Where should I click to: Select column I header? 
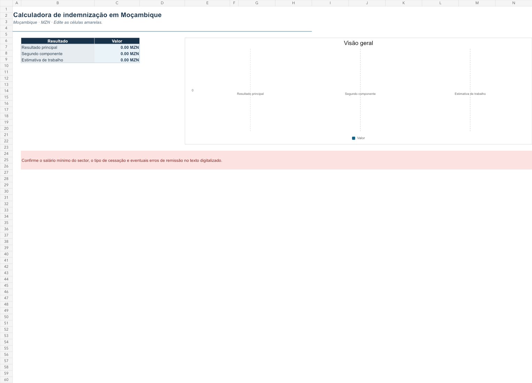tap(330, 3)
